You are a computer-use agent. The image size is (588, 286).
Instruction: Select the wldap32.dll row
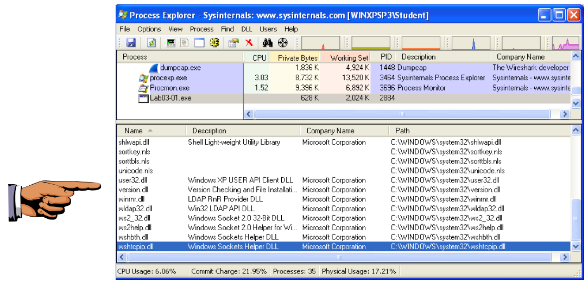pyautogui.click(x=344, y=209)
